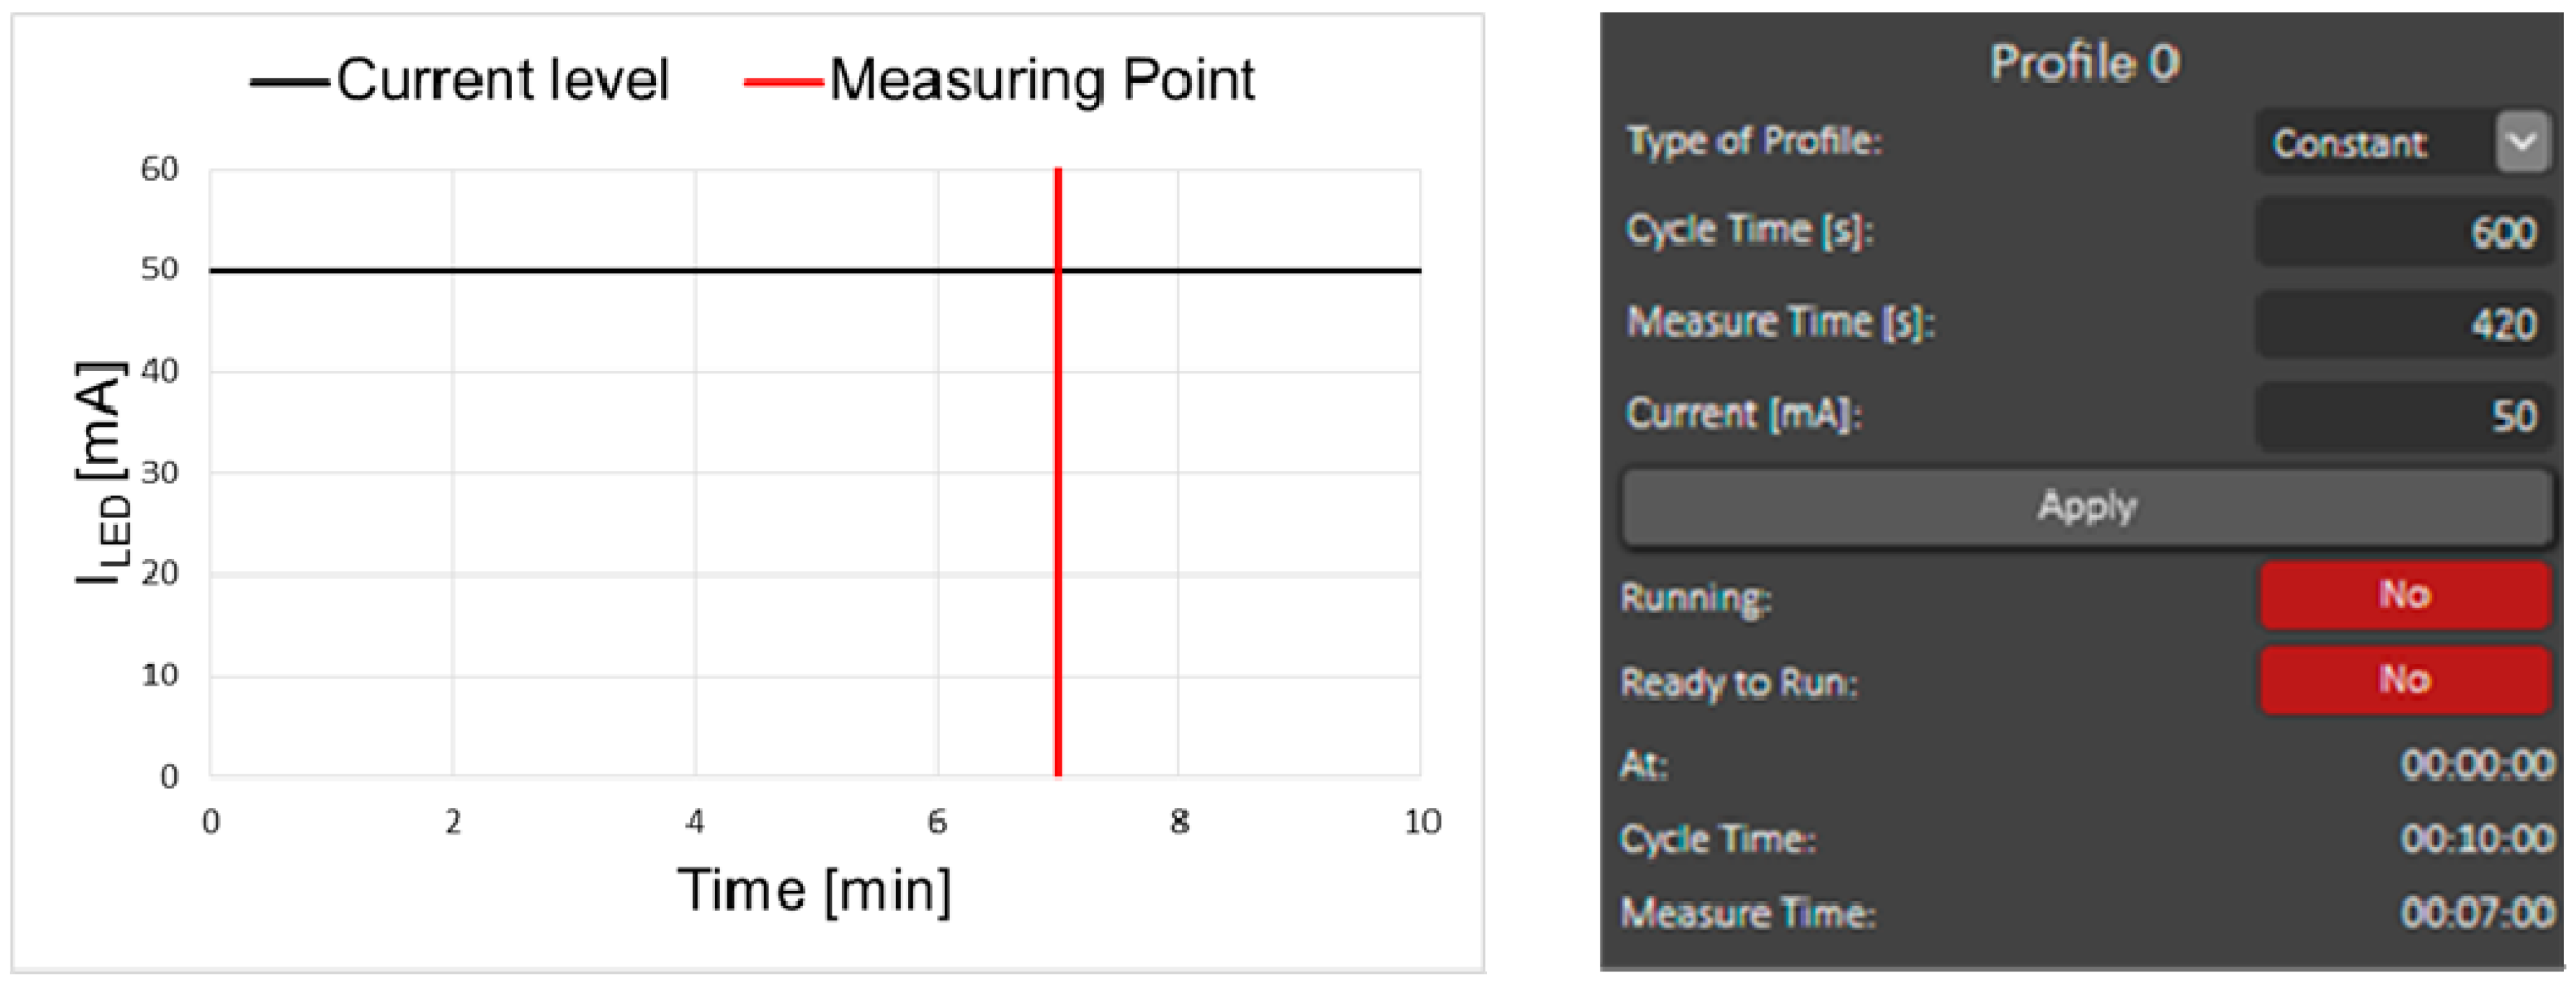Click the chevron arrow next to Constant
This screenshot has height=982, width=2576.
[2521, 142]
